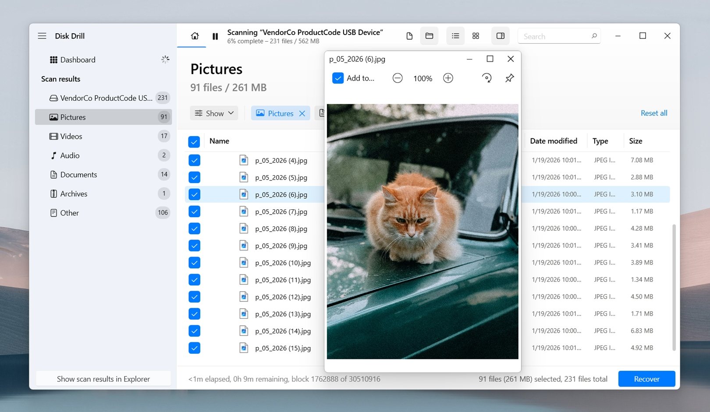Remove the Pictures filter chip
This screenshot has width=710, height=412.
302,113
